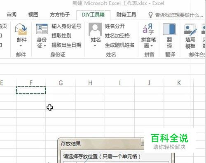Click 姓名加空格 command
The image size is (206, 163).
click(x=117, y=35)
